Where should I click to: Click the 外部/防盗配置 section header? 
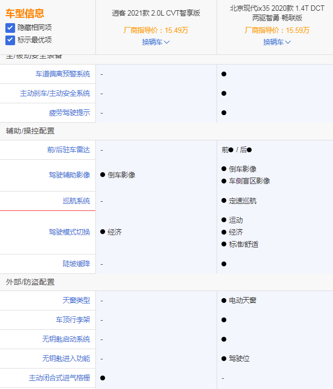(30, 282)
